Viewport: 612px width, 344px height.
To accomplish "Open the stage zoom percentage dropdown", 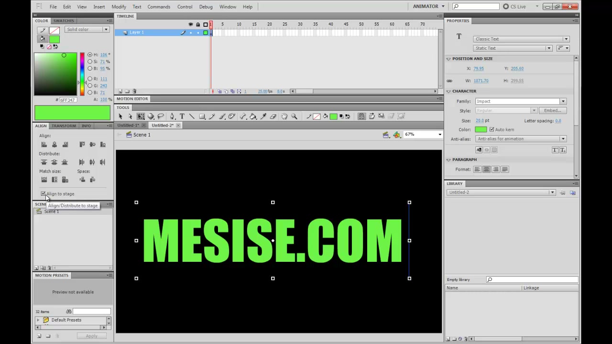I will (423, 135).
